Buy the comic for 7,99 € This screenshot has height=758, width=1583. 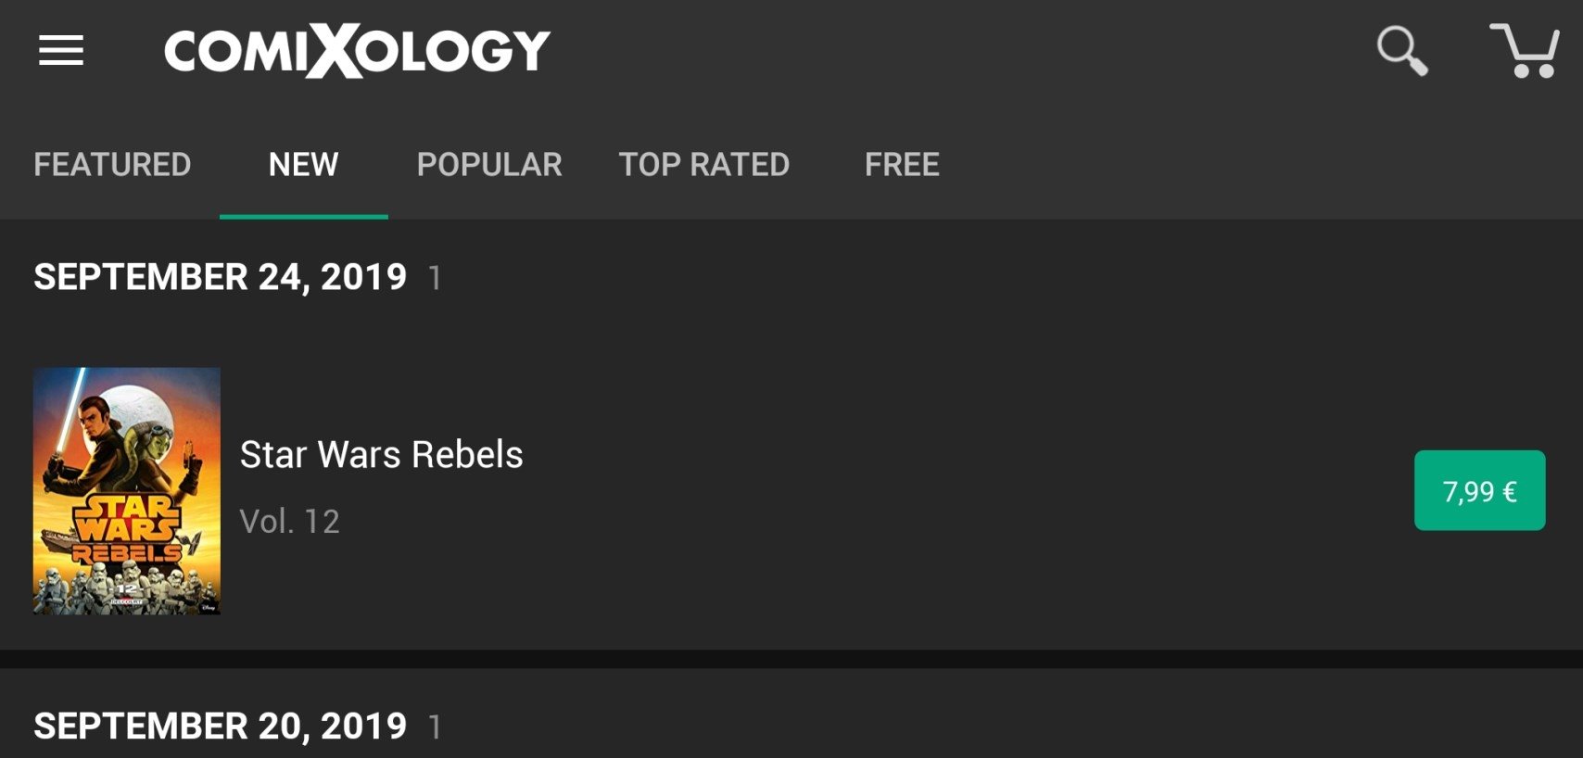click(1479, 490)
